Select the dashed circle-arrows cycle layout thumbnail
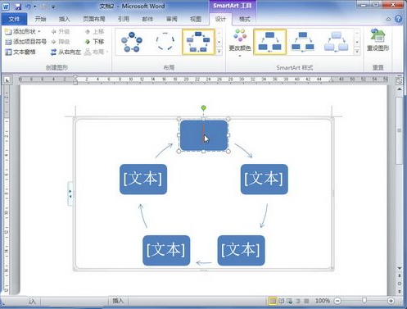Viewport: 407px width, 309px height. coord(165,42)
